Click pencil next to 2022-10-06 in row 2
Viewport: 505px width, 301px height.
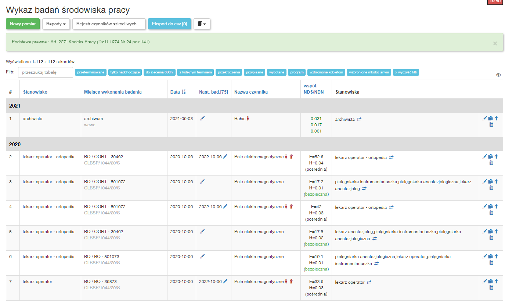225,156
